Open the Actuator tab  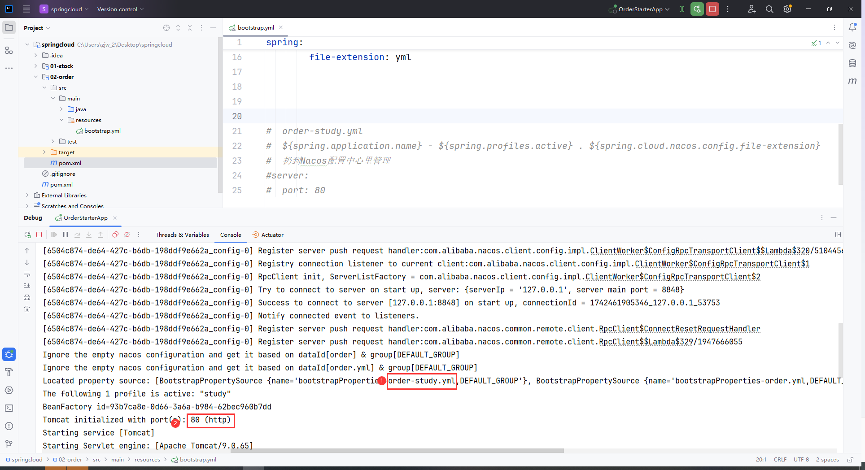(268, 235)
